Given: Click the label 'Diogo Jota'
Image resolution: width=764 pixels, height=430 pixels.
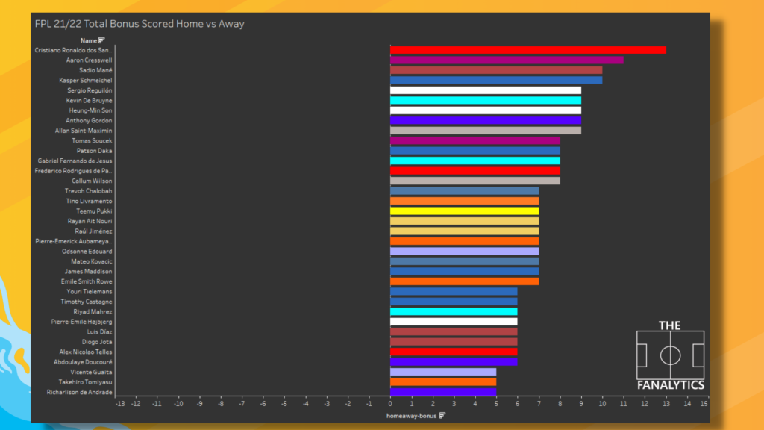Looking at the screenshot, I should click(x=97, y=342).
